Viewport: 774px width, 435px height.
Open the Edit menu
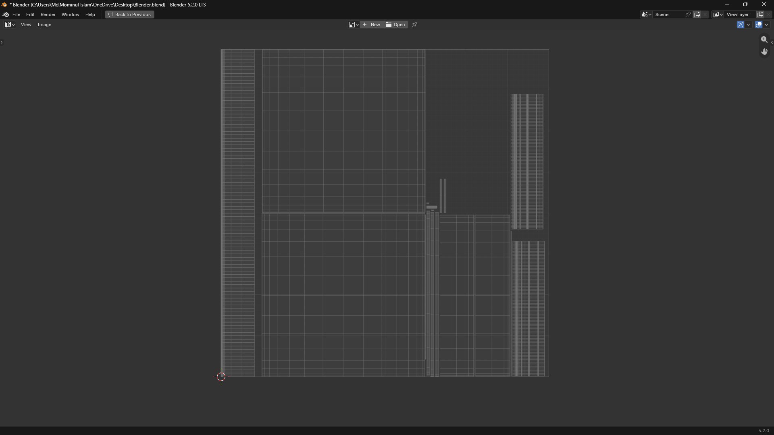pyautogui.click(x=30, y=14)
